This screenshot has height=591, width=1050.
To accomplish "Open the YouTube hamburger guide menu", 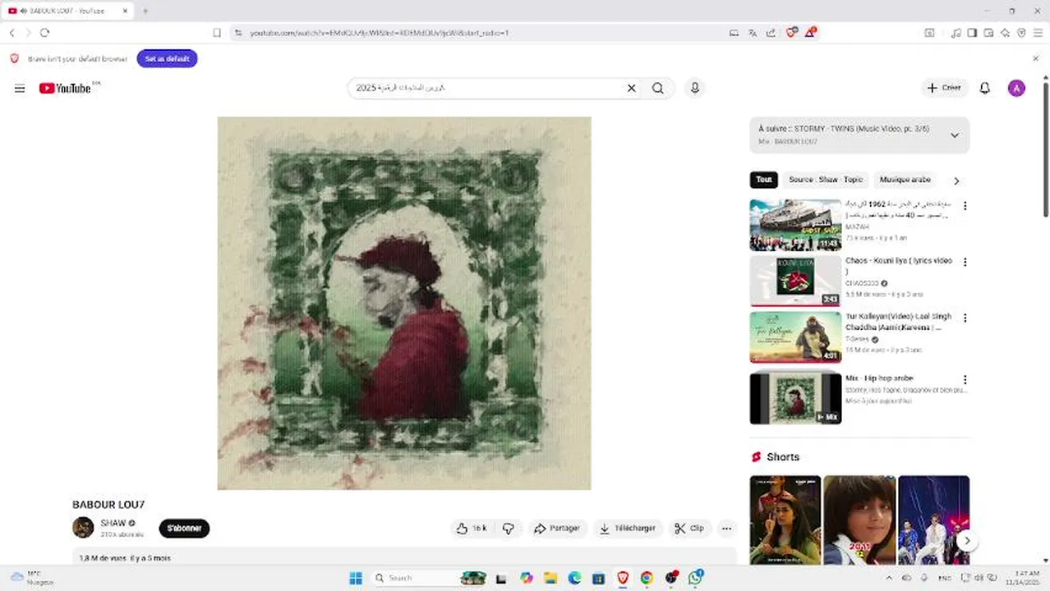I will (20, 89).
